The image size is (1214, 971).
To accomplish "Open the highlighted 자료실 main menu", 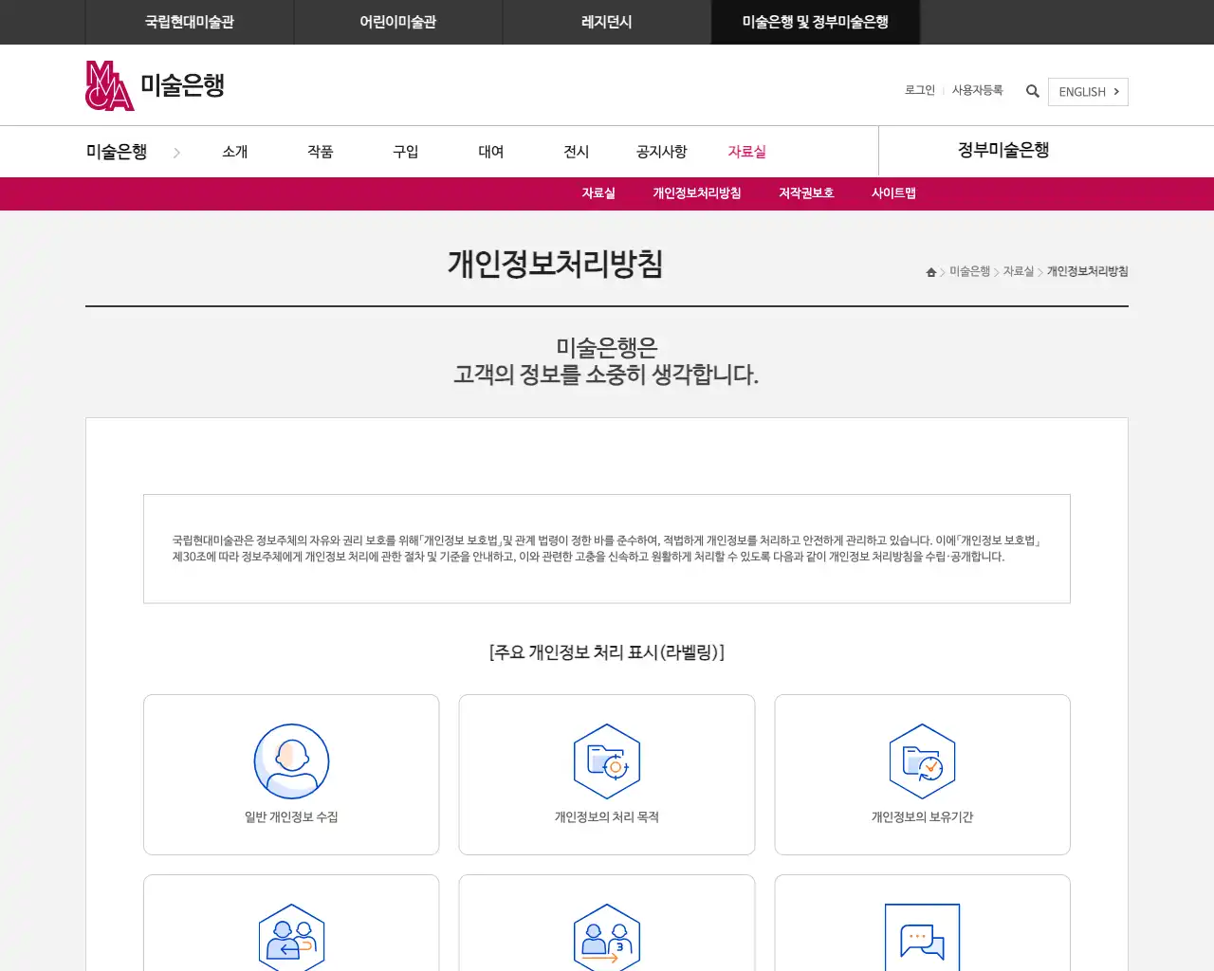I will 747,152.
